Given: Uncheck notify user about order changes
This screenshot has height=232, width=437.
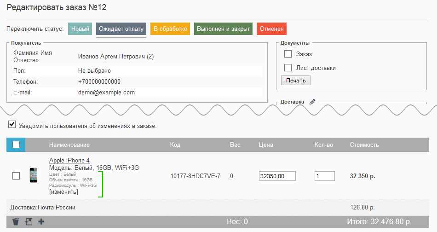Looking at the screenshot, I should click(12, 124).
